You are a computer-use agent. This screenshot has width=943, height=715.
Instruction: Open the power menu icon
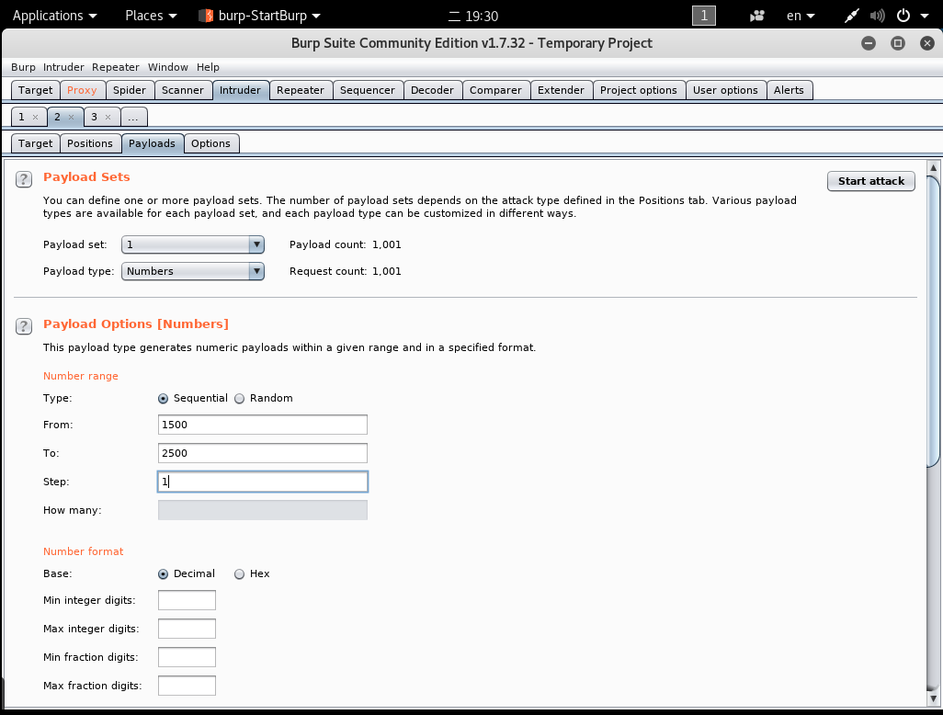point(903,16)
